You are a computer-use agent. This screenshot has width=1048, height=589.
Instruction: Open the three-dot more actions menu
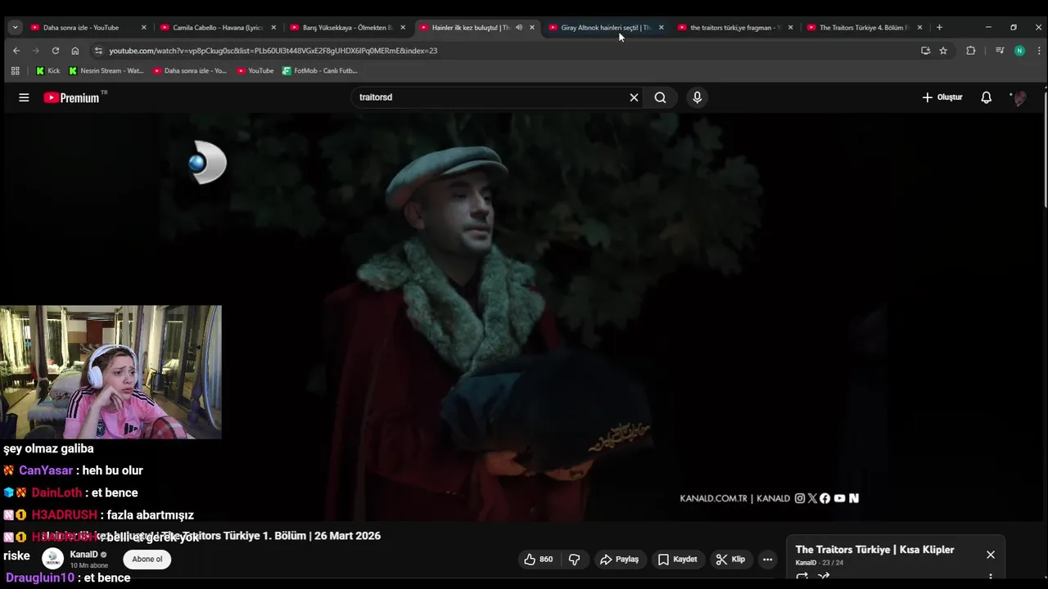pyautogui.click(x=767, y=560)
